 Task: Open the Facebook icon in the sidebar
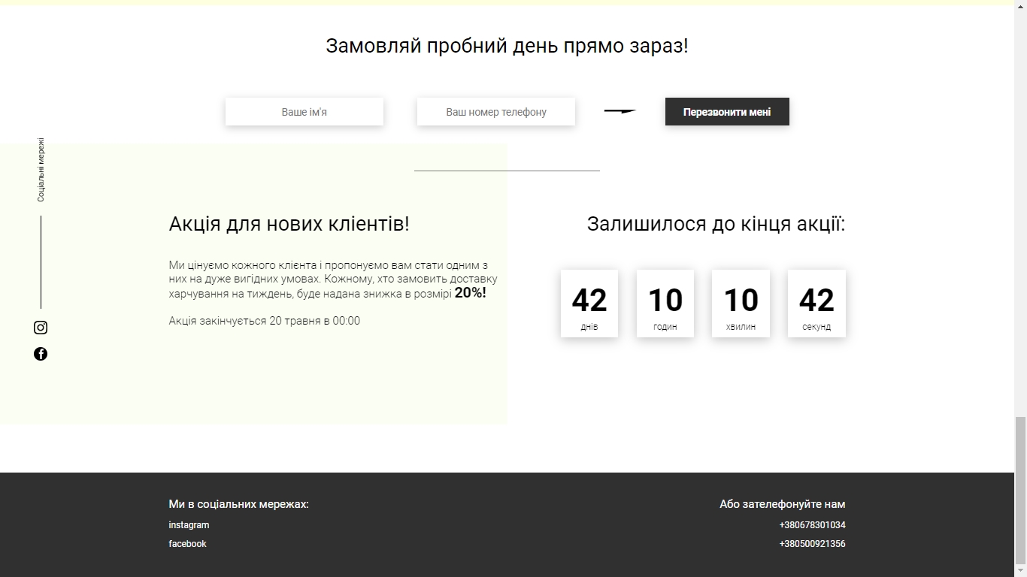[x=41, y=354]
